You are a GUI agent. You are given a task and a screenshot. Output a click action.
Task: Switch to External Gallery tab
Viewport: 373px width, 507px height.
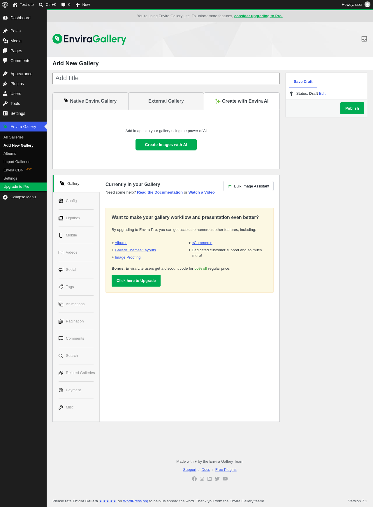(x=166, y=101)
